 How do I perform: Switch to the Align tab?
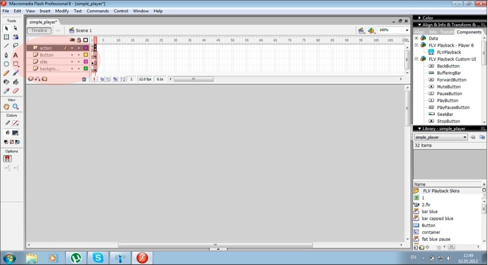click(x=419, y=32)
